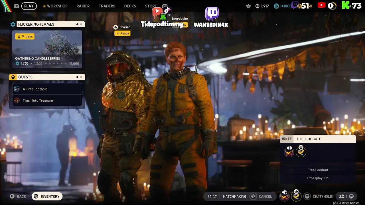This screenshot has height=205, width=365.
Task: Open the STORE tab
Action: coord(151,6)
